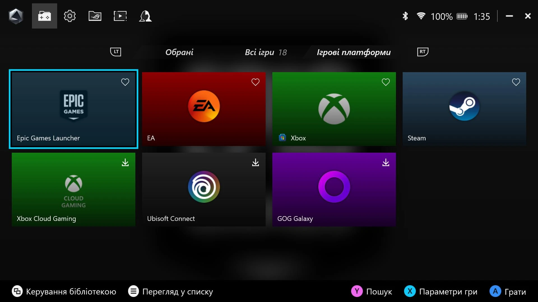Open the ROG content folder icon
The height and width of the screenshot is (302, 538).
[x=95, y=16]
